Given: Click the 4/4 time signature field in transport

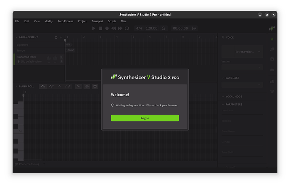Looking at the screenshot, I should point(139,28).
